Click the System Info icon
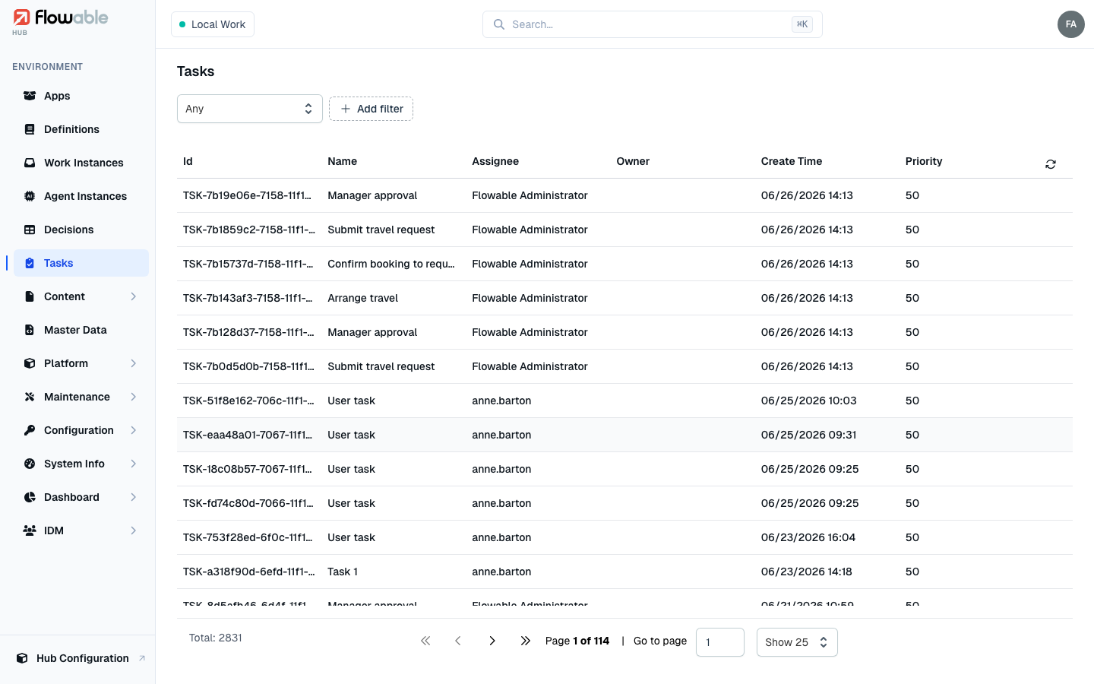Screen dimensions: 1094x684 point(30,464)
